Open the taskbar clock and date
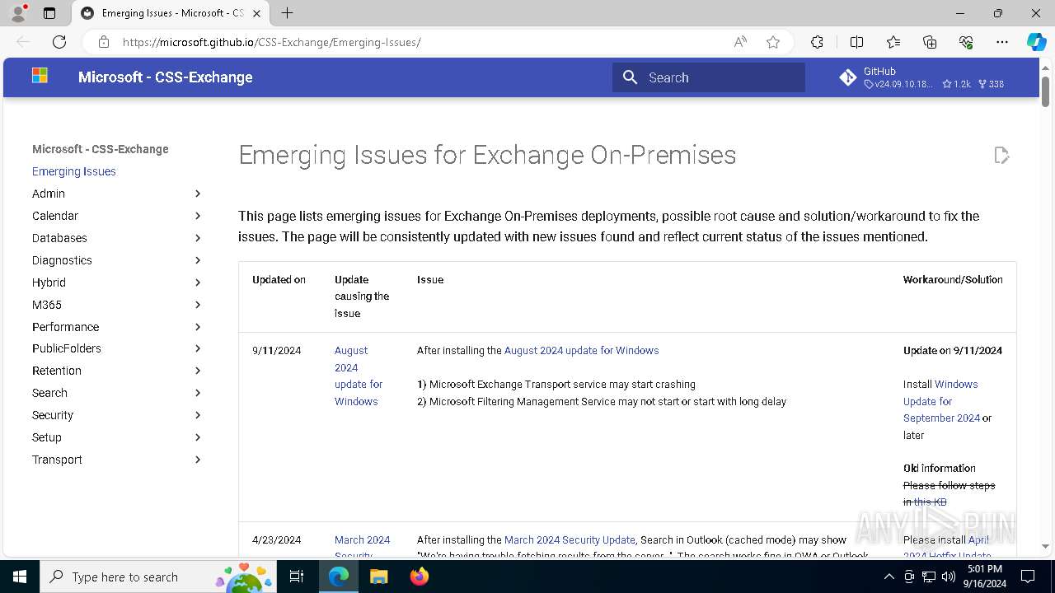 coord(985,577)
